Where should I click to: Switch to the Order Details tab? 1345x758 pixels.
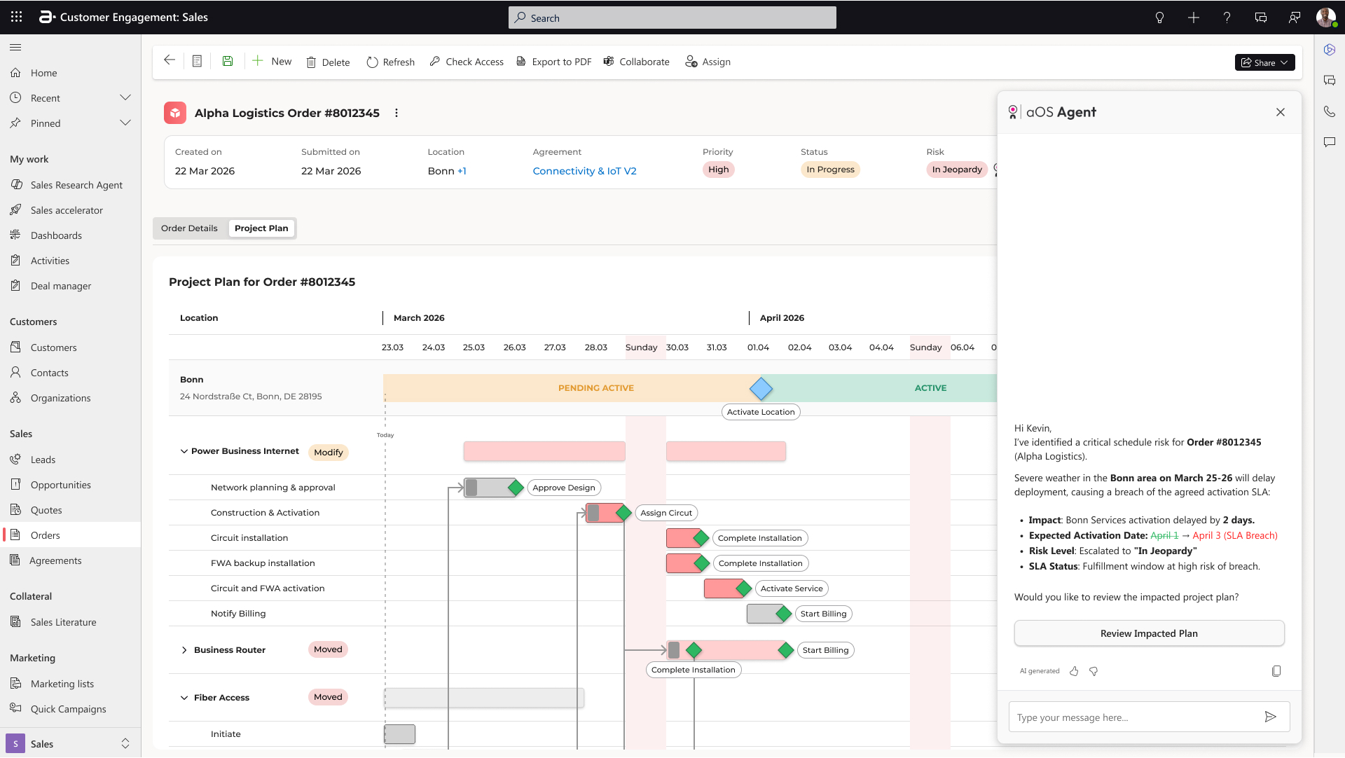(x=189, y=228)
